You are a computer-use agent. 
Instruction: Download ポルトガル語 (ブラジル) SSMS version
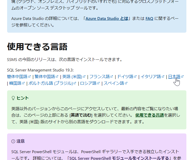pyautogui.click(x=51, y=83)
